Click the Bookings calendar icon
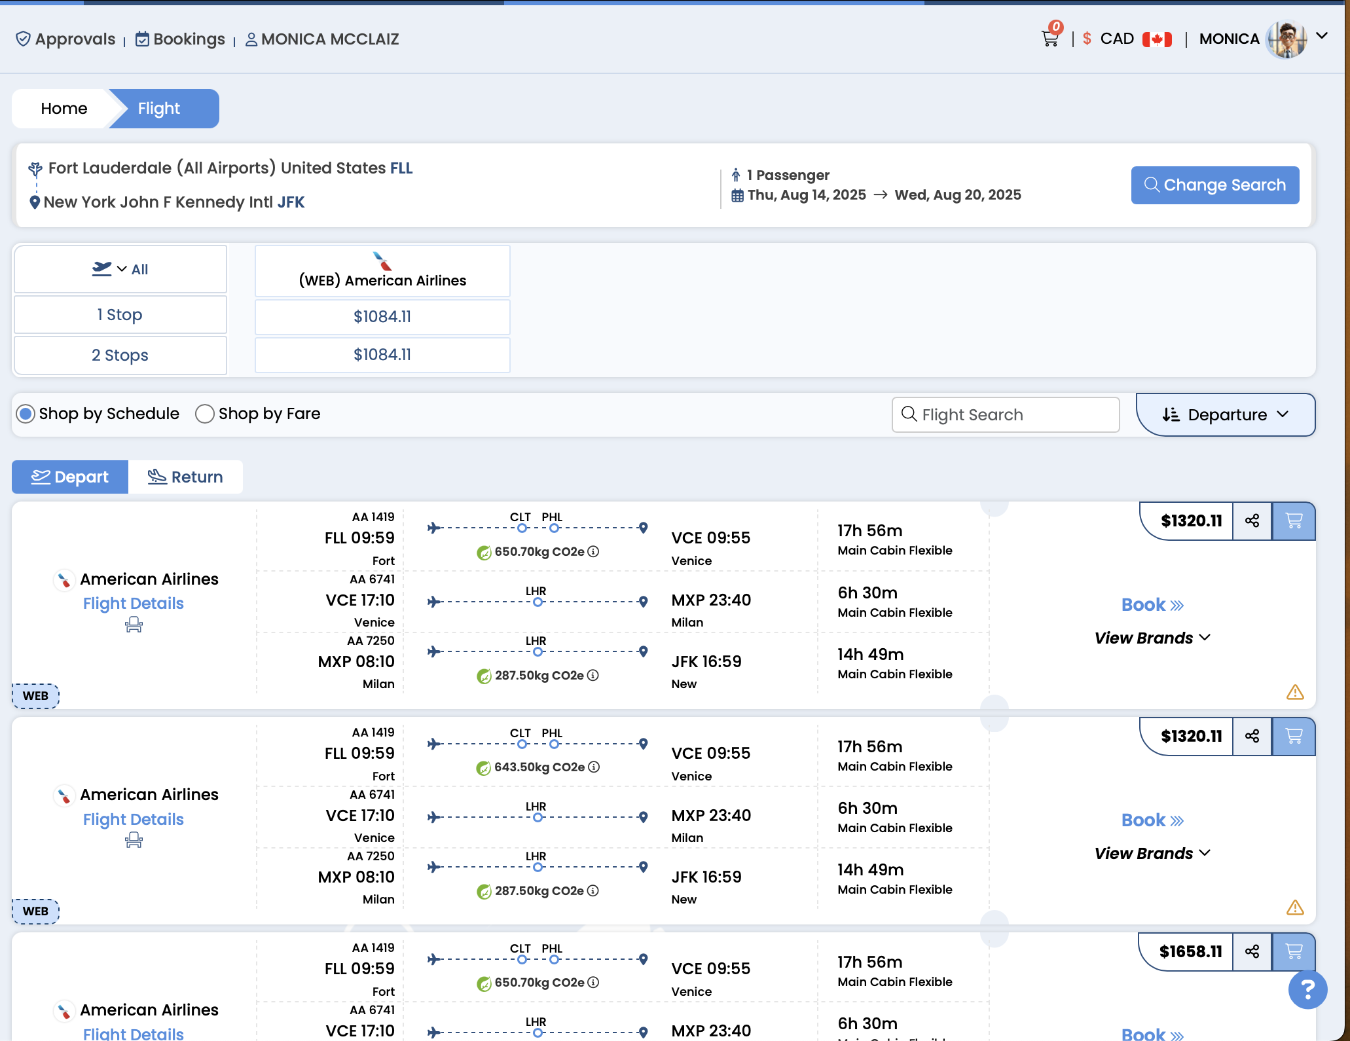Image resolution: width=1350 pixels, height=1041 pixels. (x=142, y=39)
